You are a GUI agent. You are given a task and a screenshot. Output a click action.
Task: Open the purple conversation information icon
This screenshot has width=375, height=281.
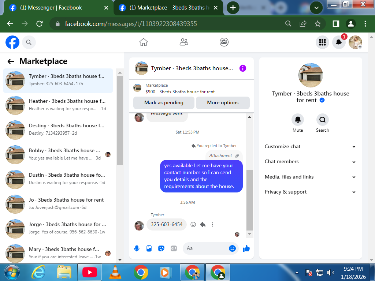pyautogui.click(x=243, y=68)
